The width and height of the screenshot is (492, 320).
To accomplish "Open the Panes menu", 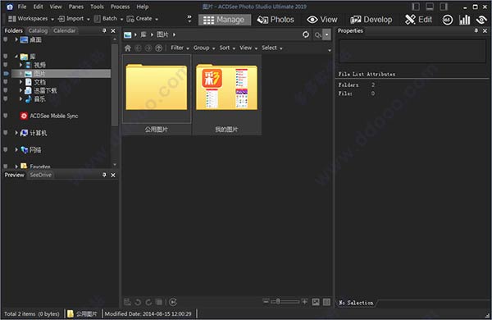I will (76, 7).
